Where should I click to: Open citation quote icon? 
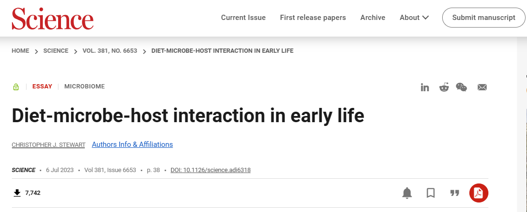(455, 193)
